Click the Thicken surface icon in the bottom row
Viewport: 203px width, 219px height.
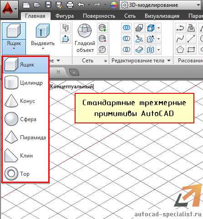(139, 50)
